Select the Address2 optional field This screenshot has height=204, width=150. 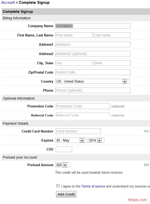(93, 54)
